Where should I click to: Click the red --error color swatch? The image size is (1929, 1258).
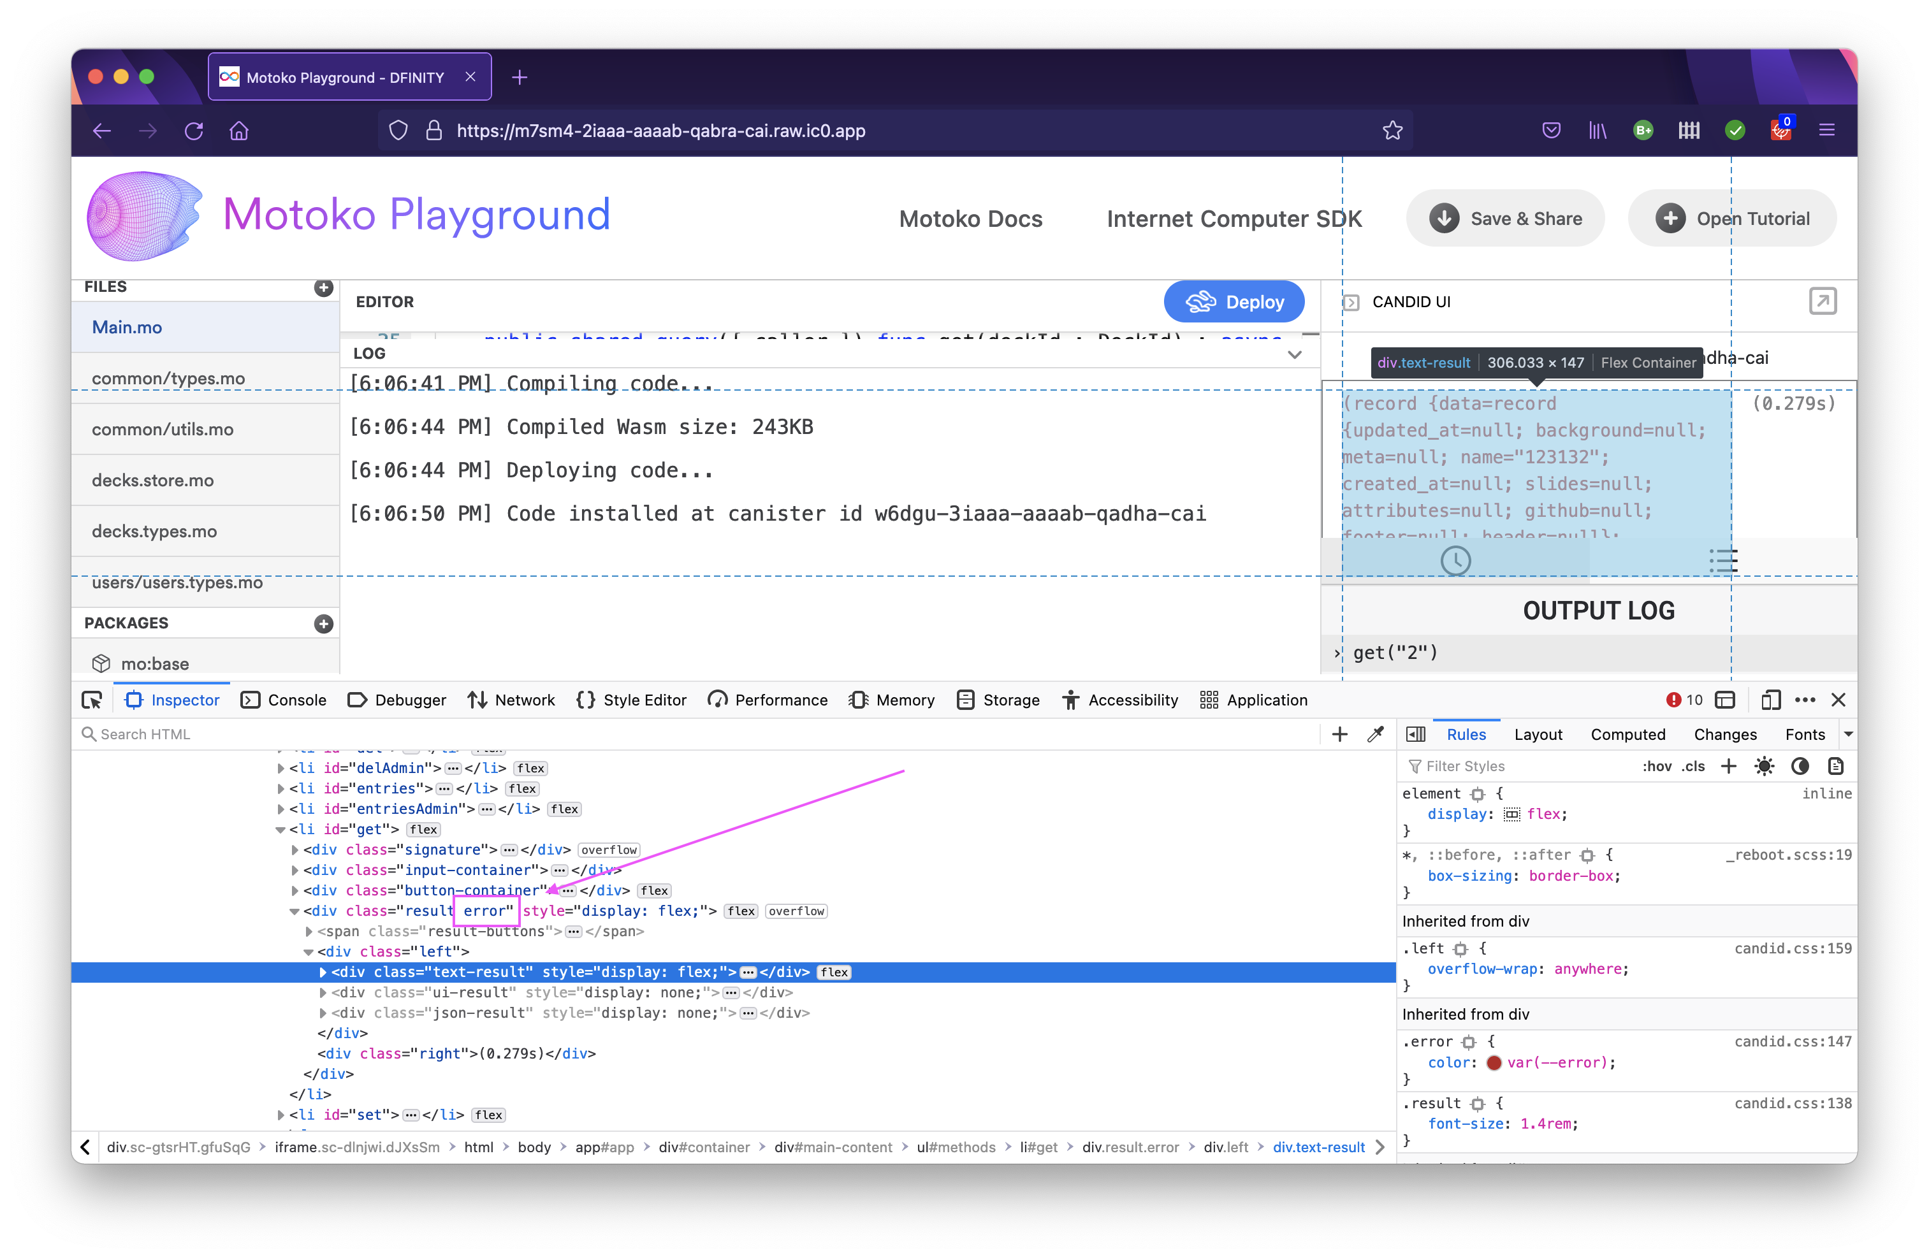click(x=1496, y=1063)
